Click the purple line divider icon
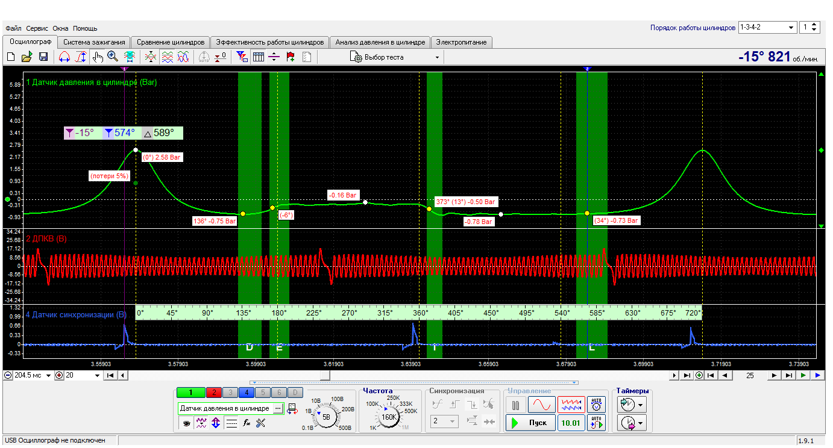 [x=274, y=57]
